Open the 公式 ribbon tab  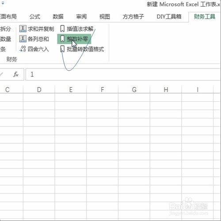click(35, 17)
